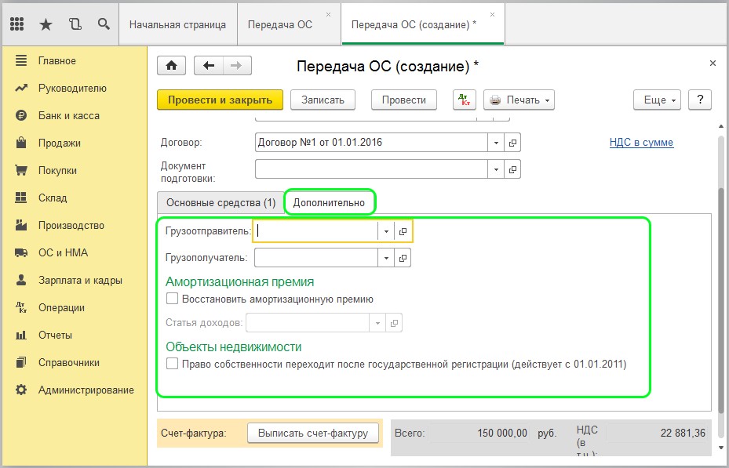This screenshot has width=729, height=468.
Task: Check Право собственности переходит после регистрации
Action: click(172, 364)
